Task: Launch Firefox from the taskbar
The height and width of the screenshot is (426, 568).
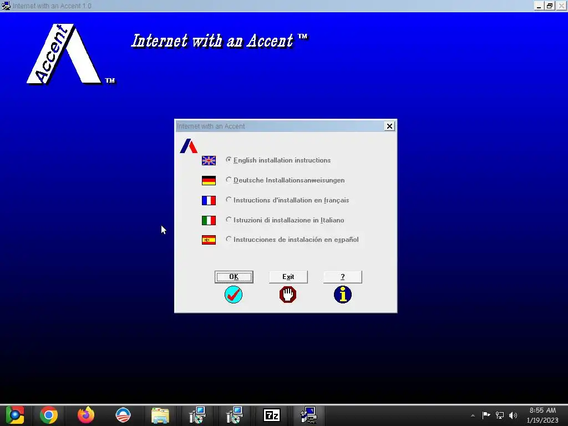Action: [86, 415]
